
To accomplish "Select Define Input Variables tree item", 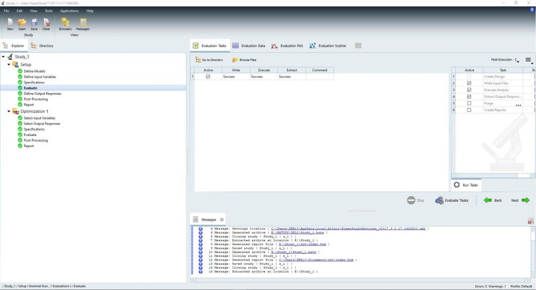I will coord(40,77).
